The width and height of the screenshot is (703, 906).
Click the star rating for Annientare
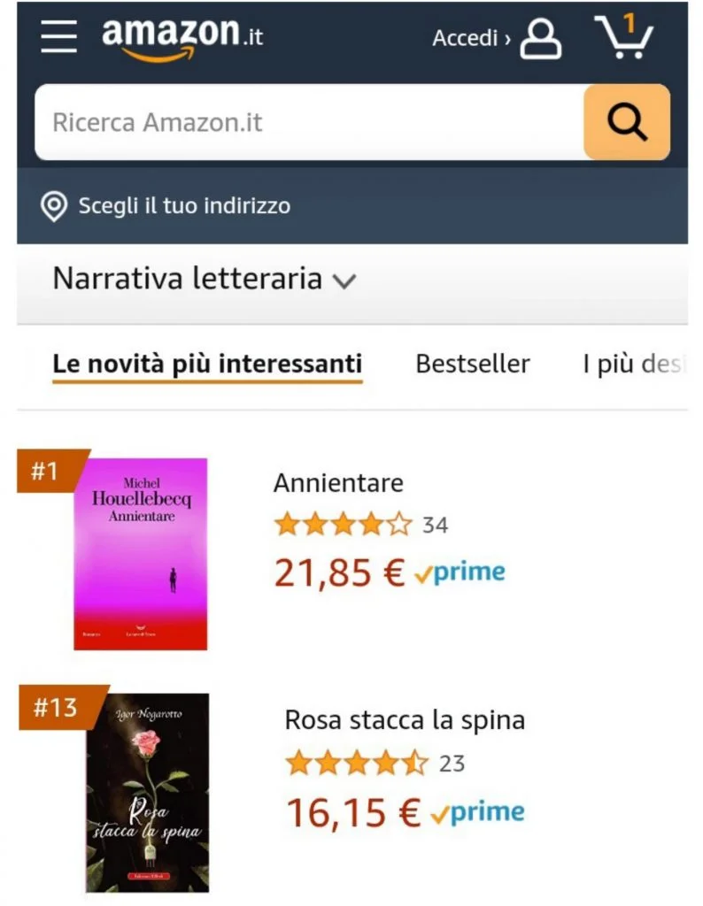(344, 525)
